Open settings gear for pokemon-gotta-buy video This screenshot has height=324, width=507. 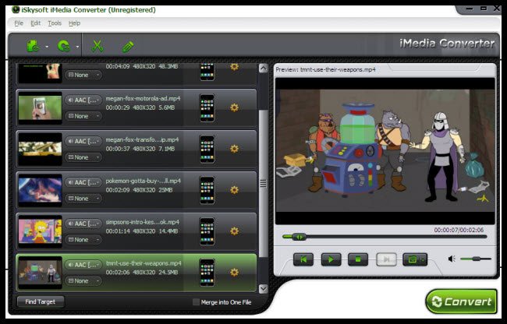[x=235, y=190]
